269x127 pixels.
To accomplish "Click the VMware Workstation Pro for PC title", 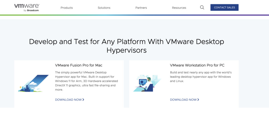I will tap(197, 65).
